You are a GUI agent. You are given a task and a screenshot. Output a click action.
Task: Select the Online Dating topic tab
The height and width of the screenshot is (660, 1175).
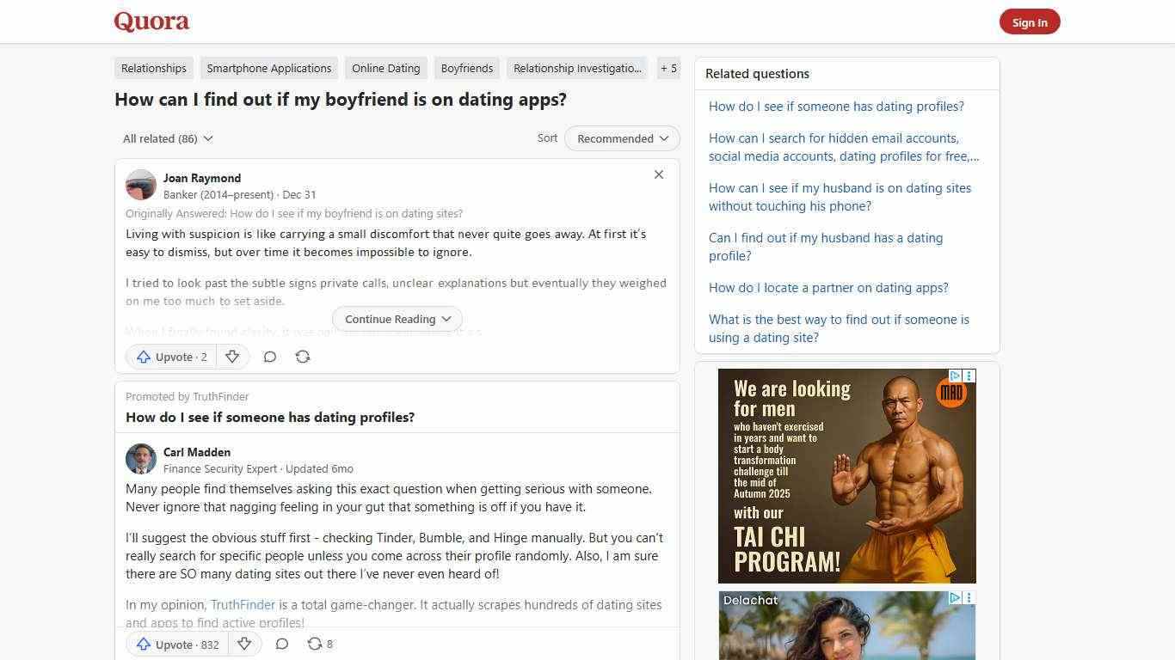pyautogui.click(x=385, y=68)
